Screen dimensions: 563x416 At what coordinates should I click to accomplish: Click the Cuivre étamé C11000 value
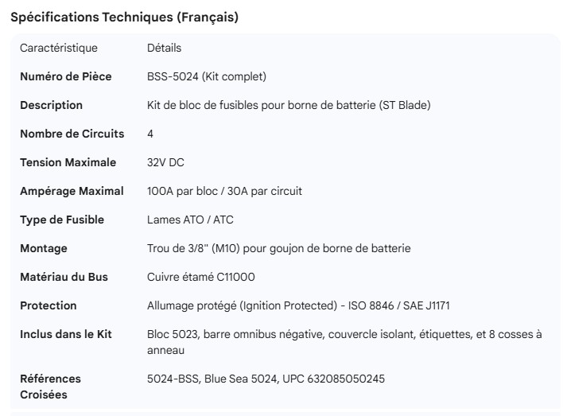(x=202, y=277)
